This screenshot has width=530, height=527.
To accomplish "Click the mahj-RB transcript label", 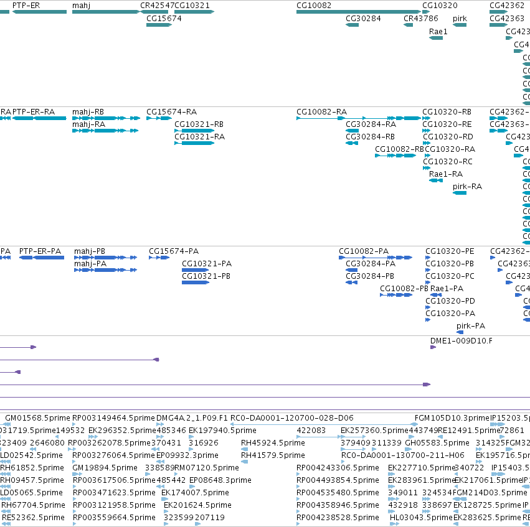I will click(88, 112).
